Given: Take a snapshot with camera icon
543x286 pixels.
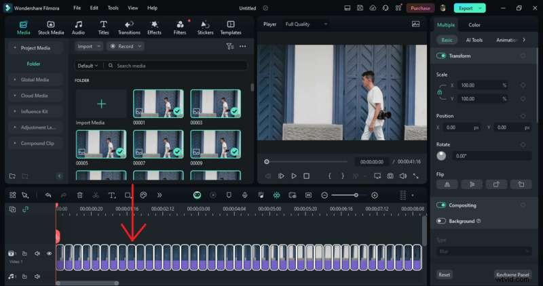Looking at the screenshot, I should [x=390, y=176].
